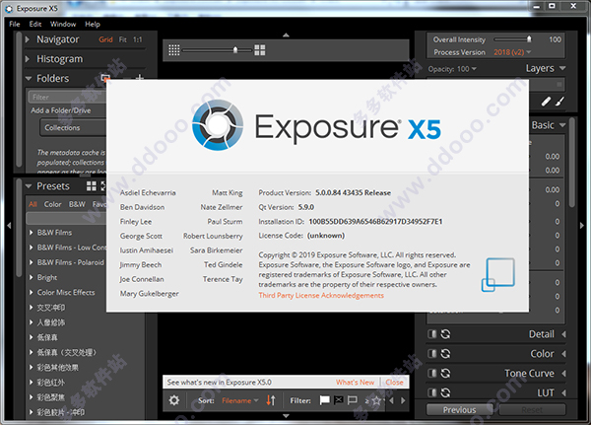Toggle the Color panel on/off switch
This screenshot has width=591, height=425.
(x=432, y=354)
